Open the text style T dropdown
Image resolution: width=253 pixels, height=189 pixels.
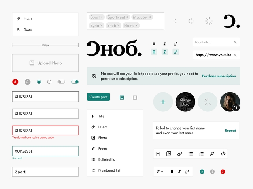click(x=160, y=172)
